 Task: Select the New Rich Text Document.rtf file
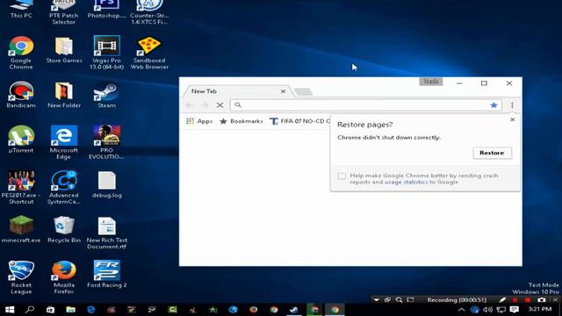point(107,233)
